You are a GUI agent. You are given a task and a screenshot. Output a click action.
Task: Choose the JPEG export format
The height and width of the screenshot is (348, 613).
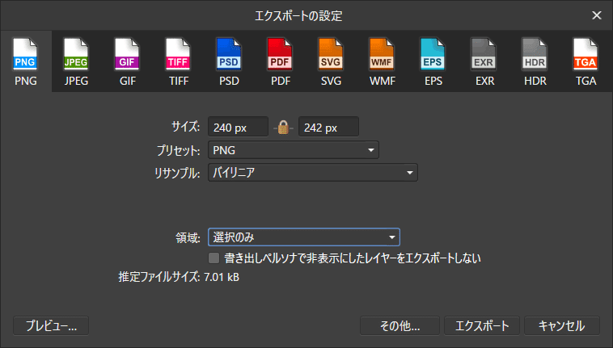(76, 61)
